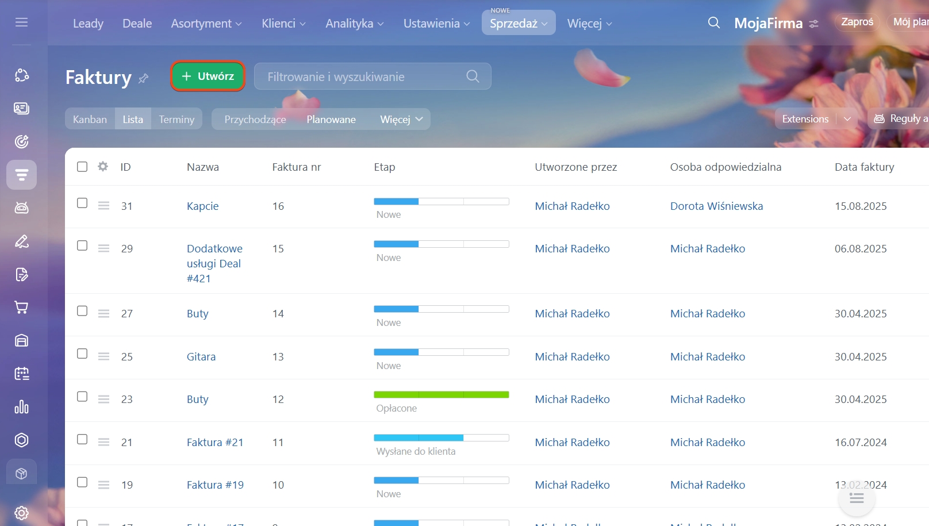Expand the Extensions dropdown arrow
The image size is (929, 526).
[x=847, y=119]
